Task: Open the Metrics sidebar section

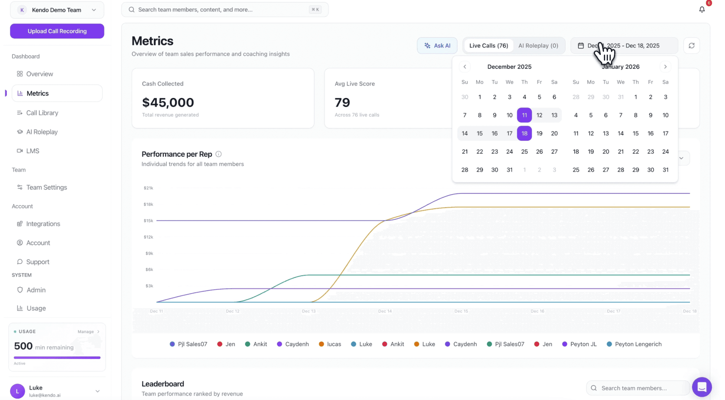Action: pos(37,93)
